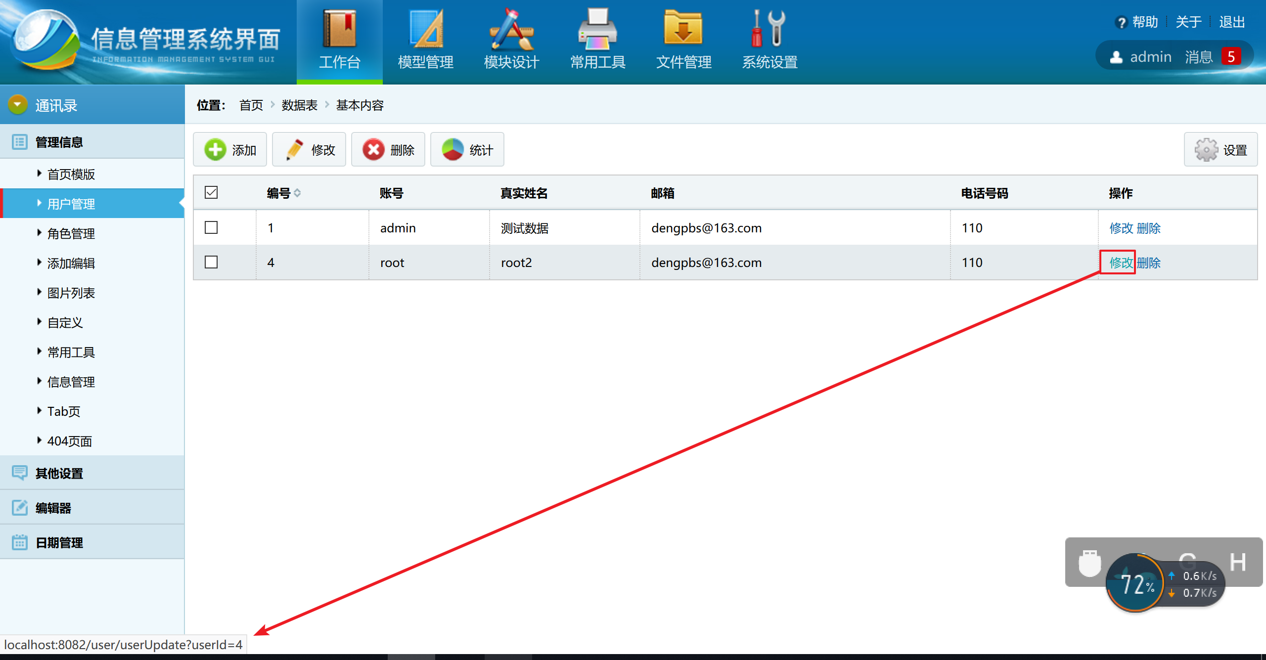The image size is (1266, 660).
Task: Expand the 日期管理 sidebar section
Action: pyautogui.click(x=59, y=542)
